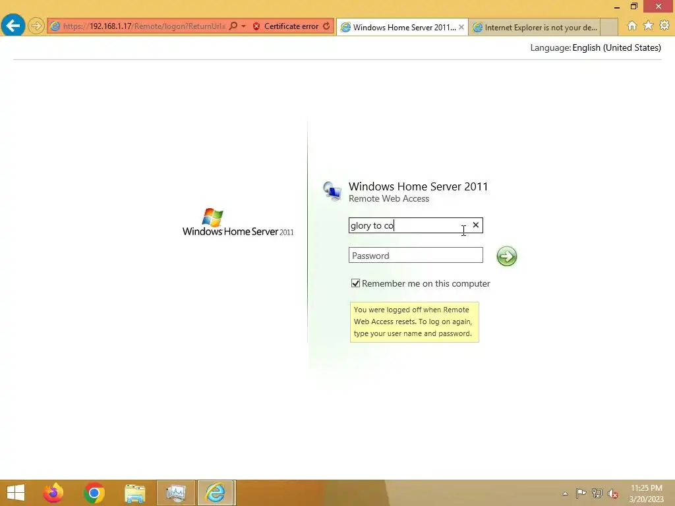The width and height of the screenshot is (675, 506).
Task: Show hidden tray icons arrow
Action: 565,493
